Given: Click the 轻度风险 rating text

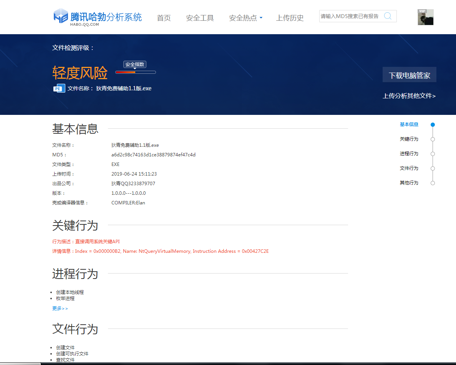Looking at the screenshot, I should (x=80, y=73).
